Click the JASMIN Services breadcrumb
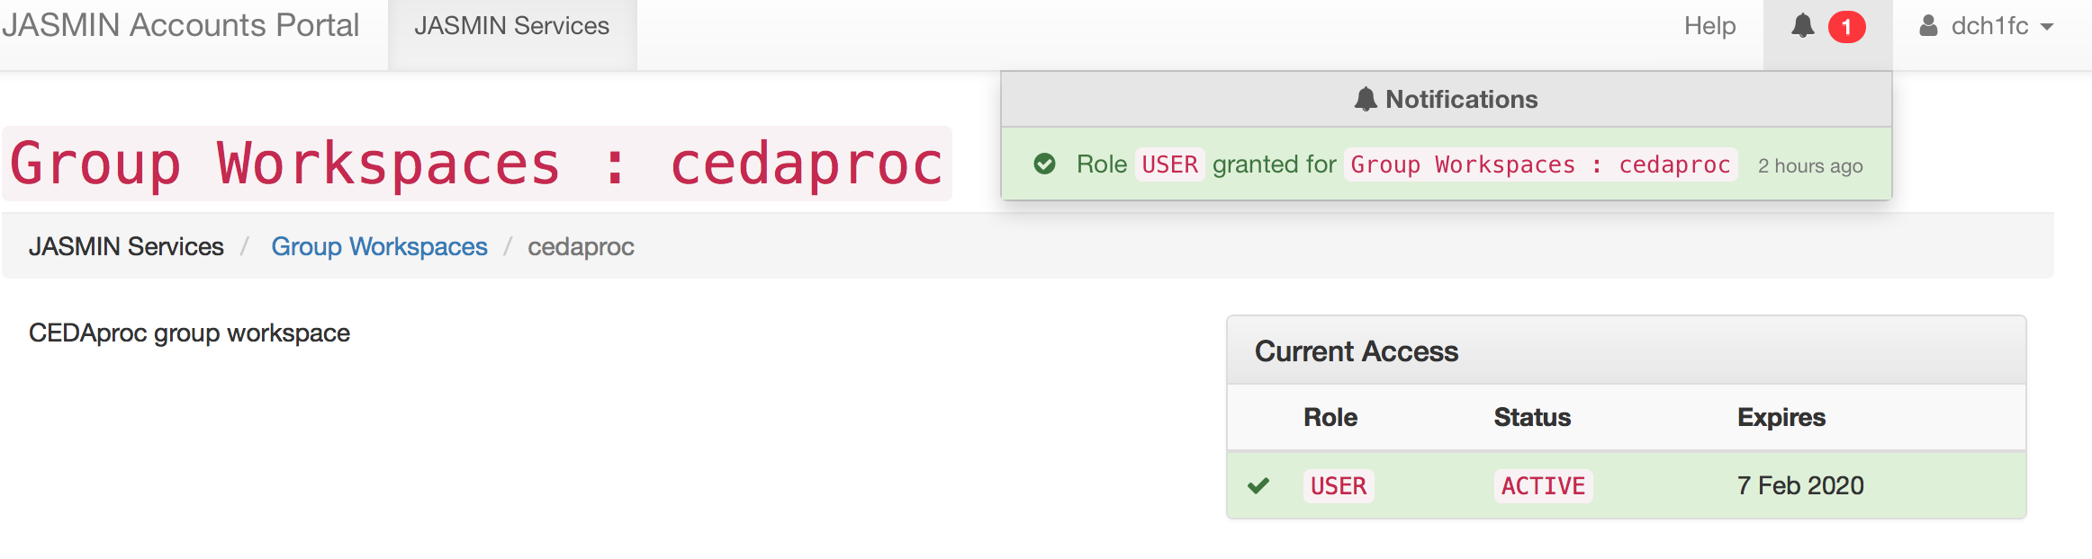 126,246
